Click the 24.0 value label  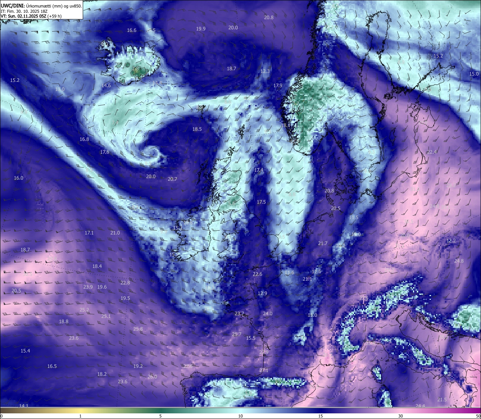point(268,314)
